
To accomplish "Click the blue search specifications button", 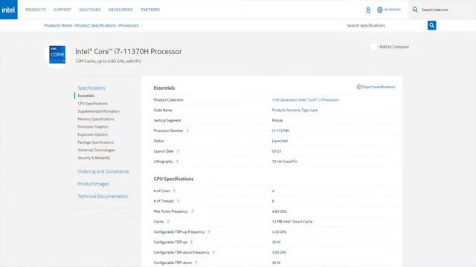I will click(x=431, y=25).
